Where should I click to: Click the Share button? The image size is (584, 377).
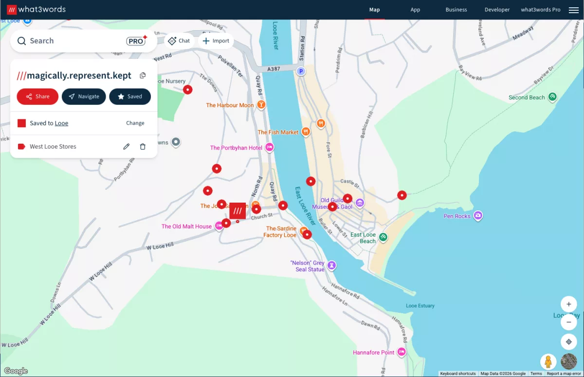37,96
